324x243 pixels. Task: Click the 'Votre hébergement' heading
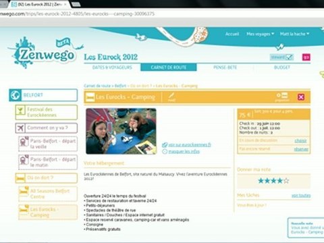104,163
